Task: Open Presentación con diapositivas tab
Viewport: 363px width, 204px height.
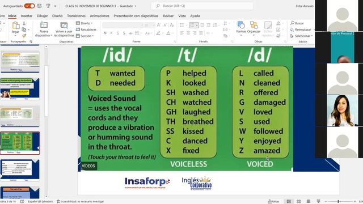Action: (136, 16)
